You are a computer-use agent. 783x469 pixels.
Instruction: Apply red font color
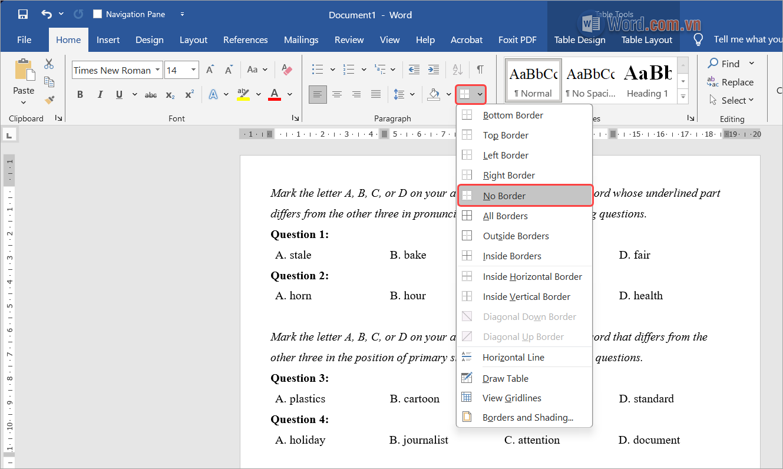tap(275, 94)
